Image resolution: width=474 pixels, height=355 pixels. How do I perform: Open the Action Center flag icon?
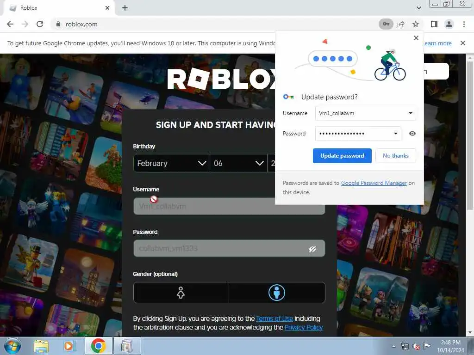[x=427, y=346]
